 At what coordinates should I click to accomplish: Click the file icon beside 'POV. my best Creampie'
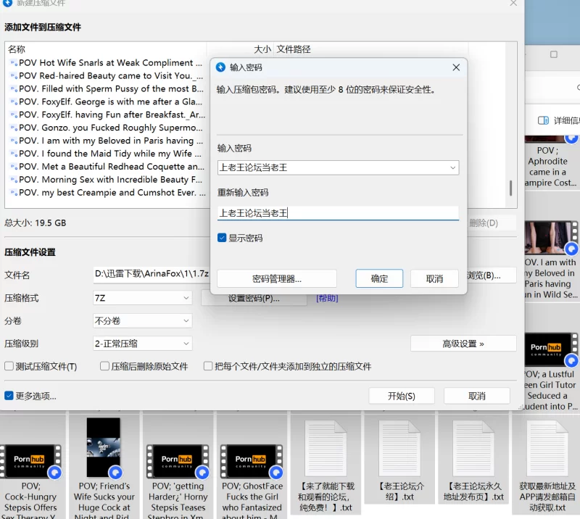coord(14,192)
